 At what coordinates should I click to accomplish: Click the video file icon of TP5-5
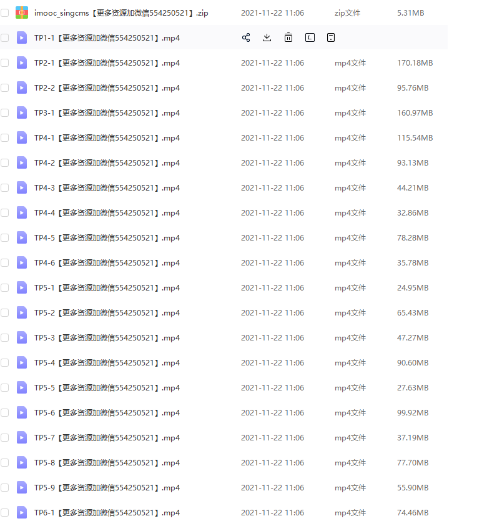coord(22,387)
